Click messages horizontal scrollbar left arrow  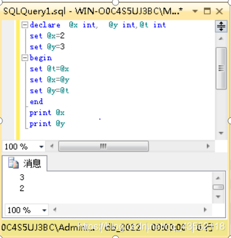coord(55,210)
